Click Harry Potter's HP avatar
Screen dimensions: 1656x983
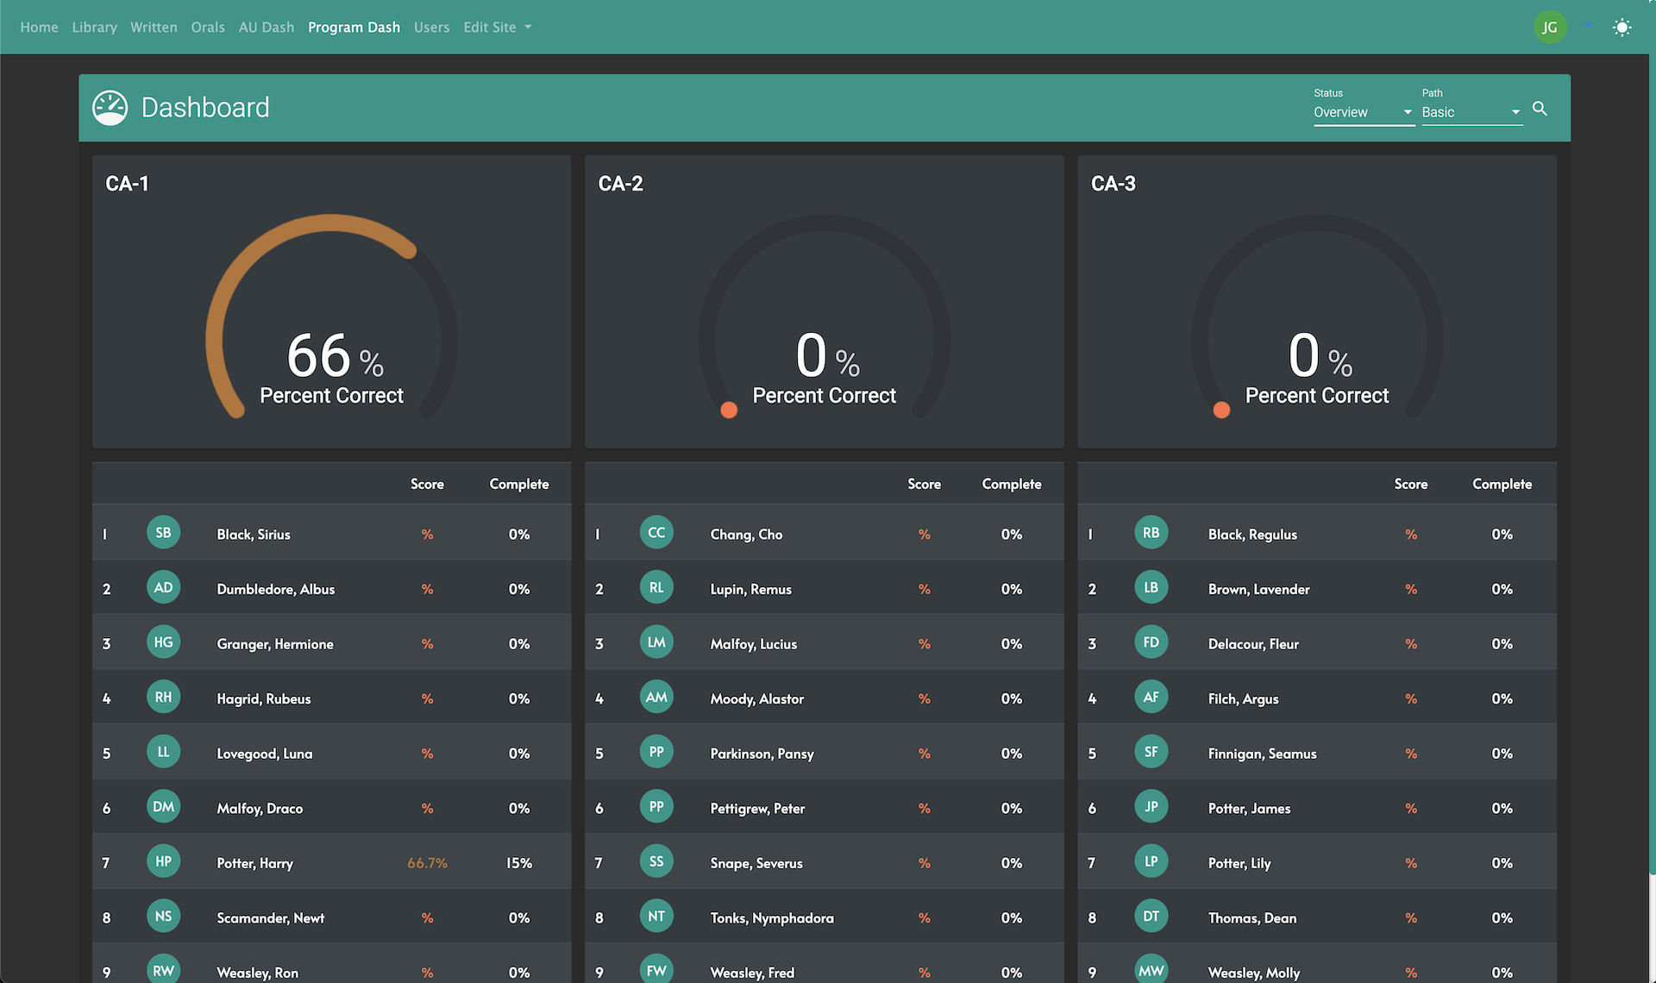pos(163,861)
